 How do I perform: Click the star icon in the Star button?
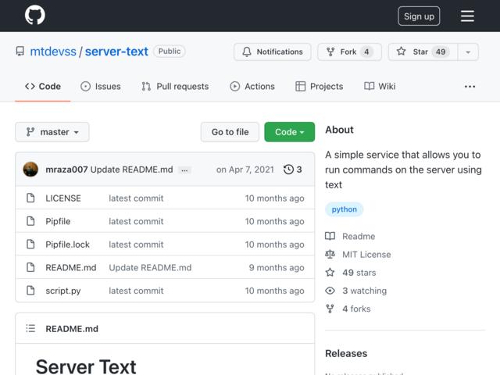coord(401,52)
